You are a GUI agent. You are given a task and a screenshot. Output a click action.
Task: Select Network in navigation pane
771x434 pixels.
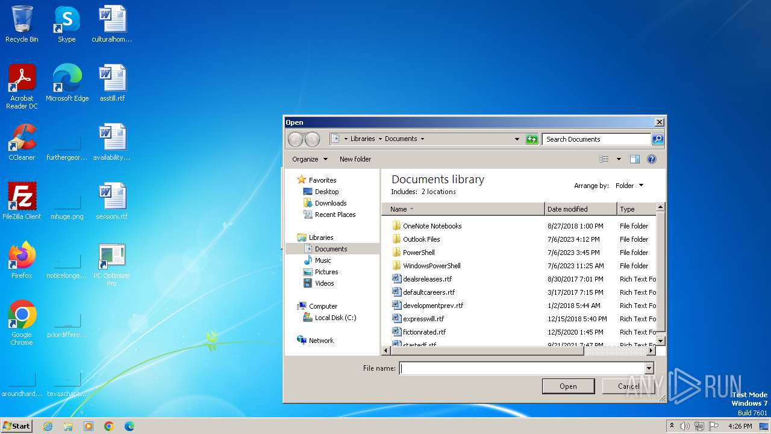point(321,341)
